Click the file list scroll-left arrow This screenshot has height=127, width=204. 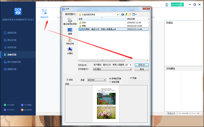[79, 60]
